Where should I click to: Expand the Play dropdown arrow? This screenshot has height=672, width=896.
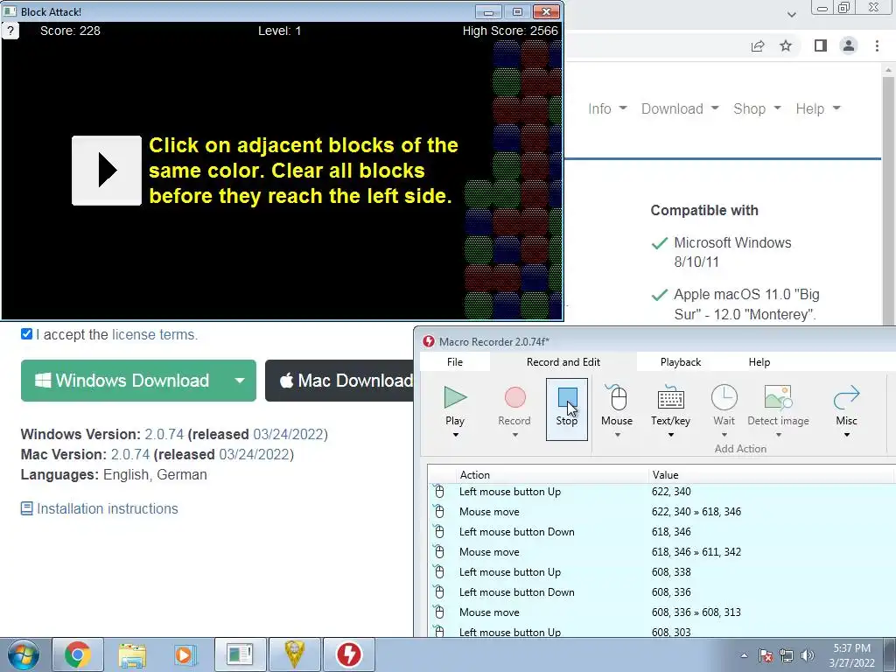click(455, 436)
